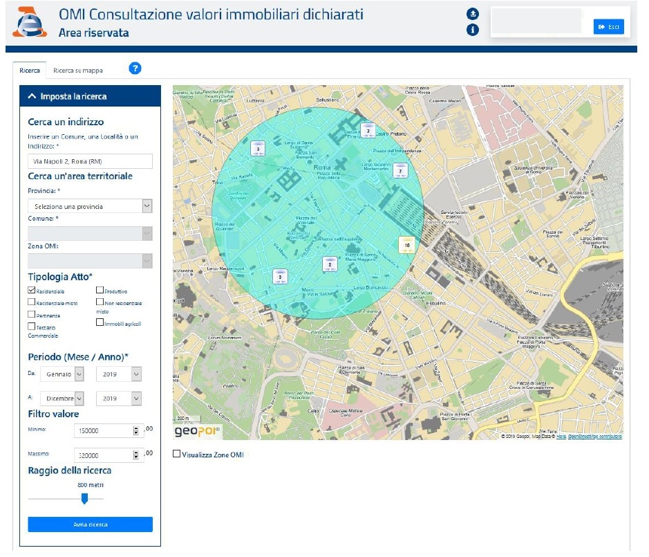Check the Non residenziale misto checkbox
Viewport: 649px width, 557px height.
point(100,302)
